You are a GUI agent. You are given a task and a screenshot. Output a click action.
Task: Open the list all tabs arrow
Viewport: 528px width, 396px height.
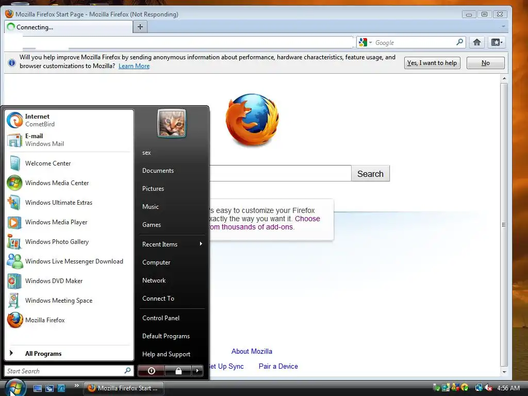[x=503, y=26]
